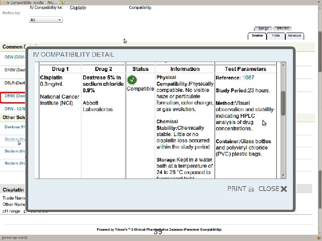
Task: Open the D5W solution link
Action: (x=15, y=57)
